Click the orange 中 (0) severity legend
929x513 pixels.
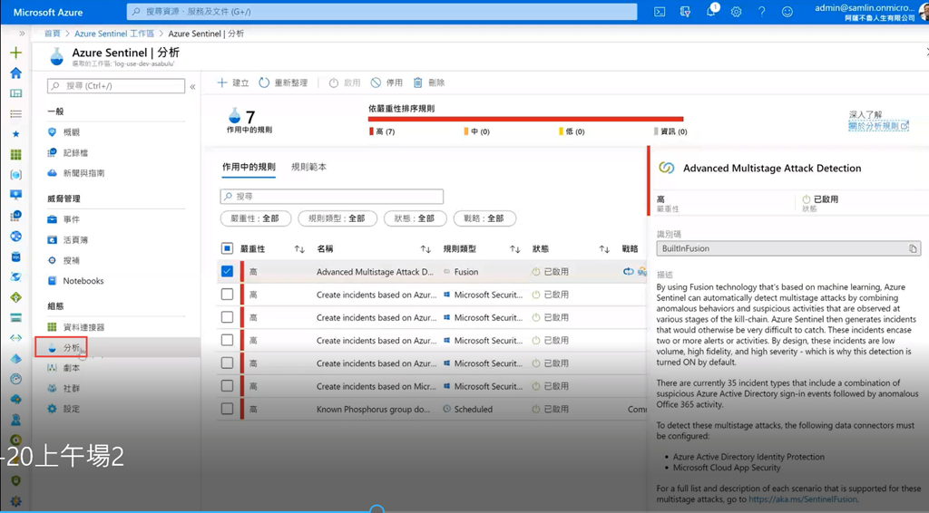coord(477,131)
